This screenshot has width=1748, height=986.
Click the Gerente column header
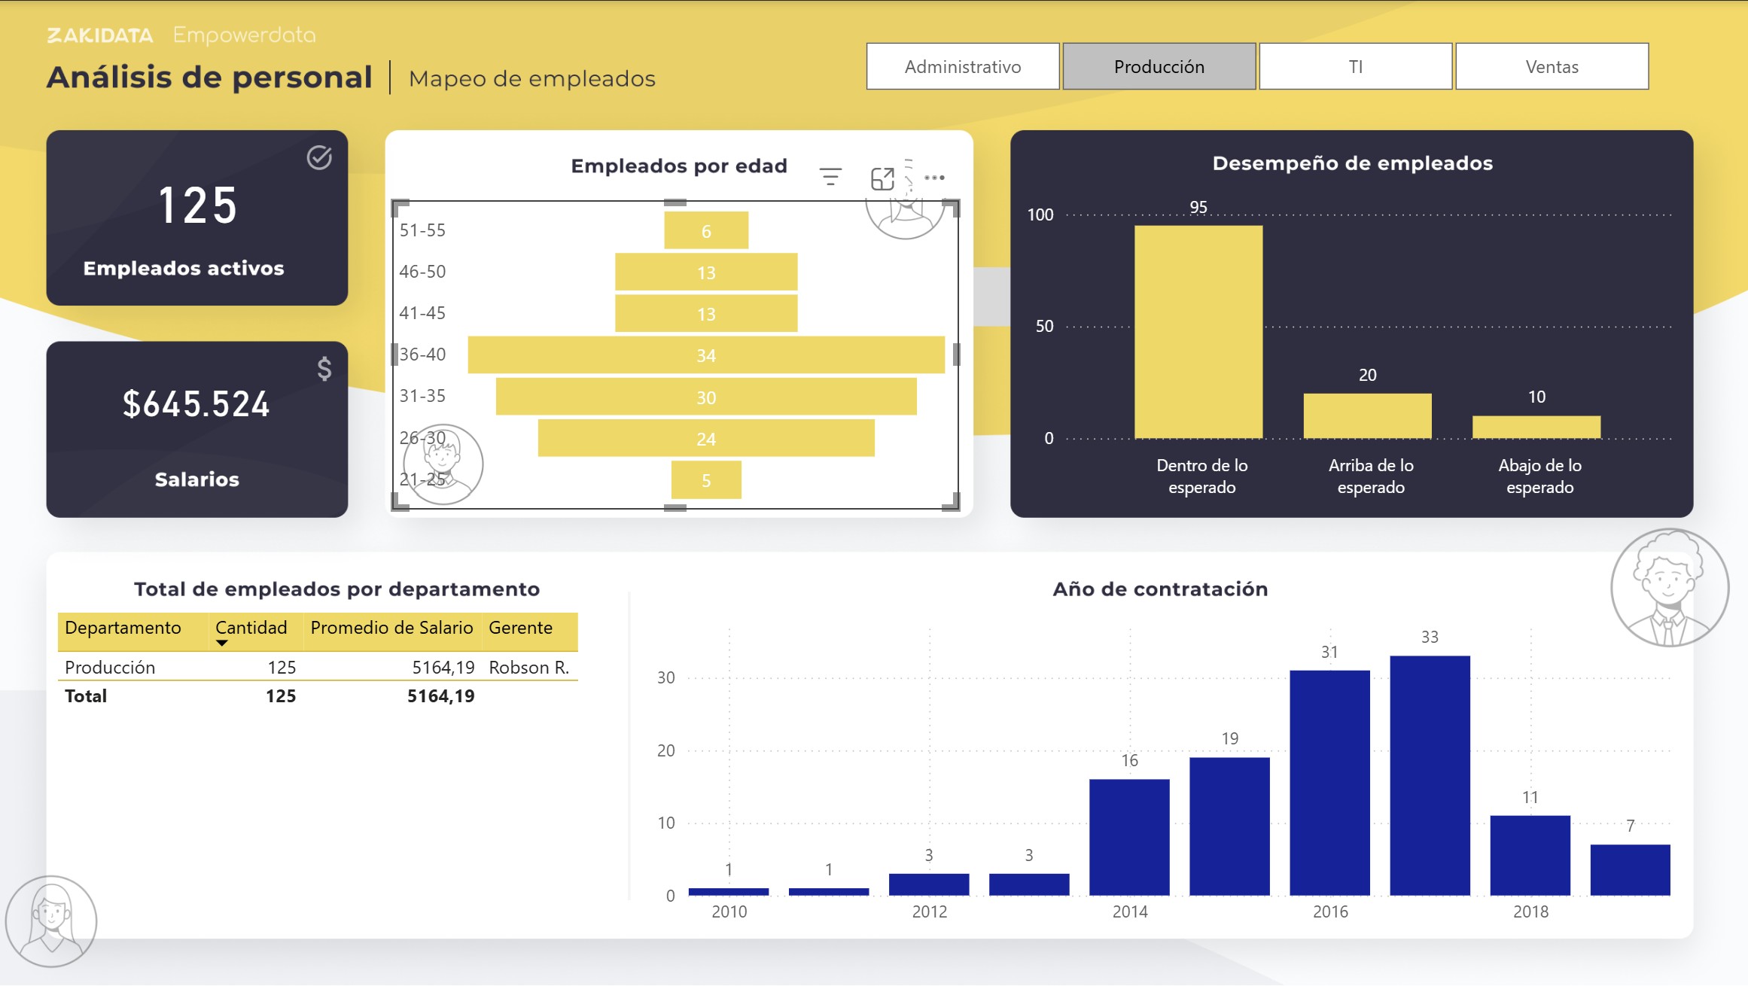520,628
